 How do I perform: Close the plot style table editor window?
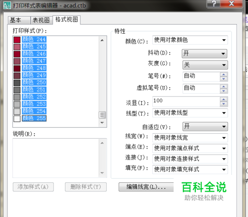[231, 3]
